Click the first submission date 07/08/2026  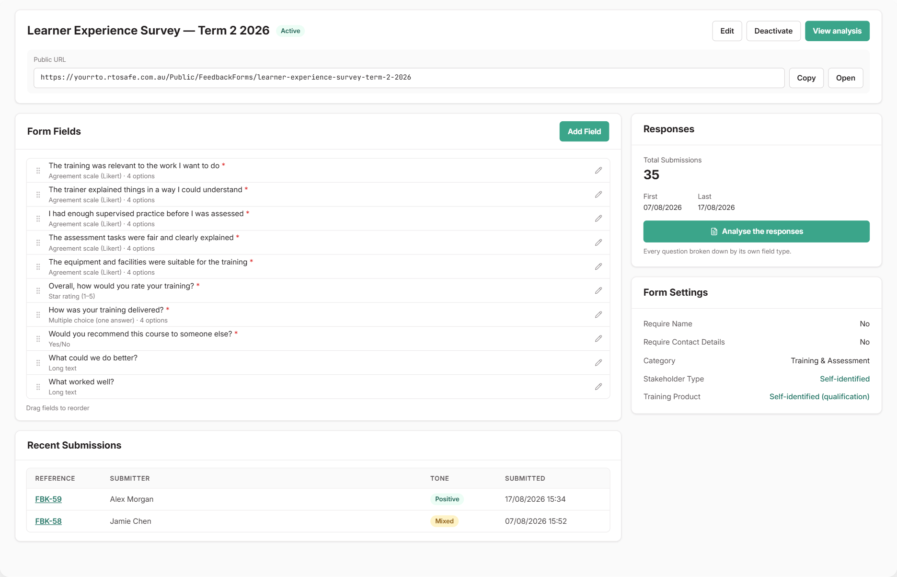click(662, 208)
